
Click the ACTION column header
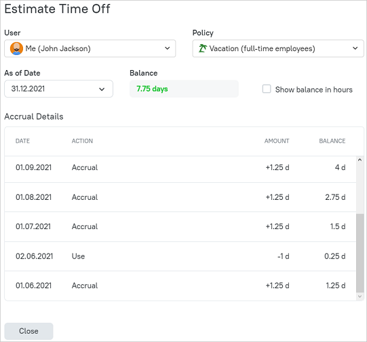point(82,141)
